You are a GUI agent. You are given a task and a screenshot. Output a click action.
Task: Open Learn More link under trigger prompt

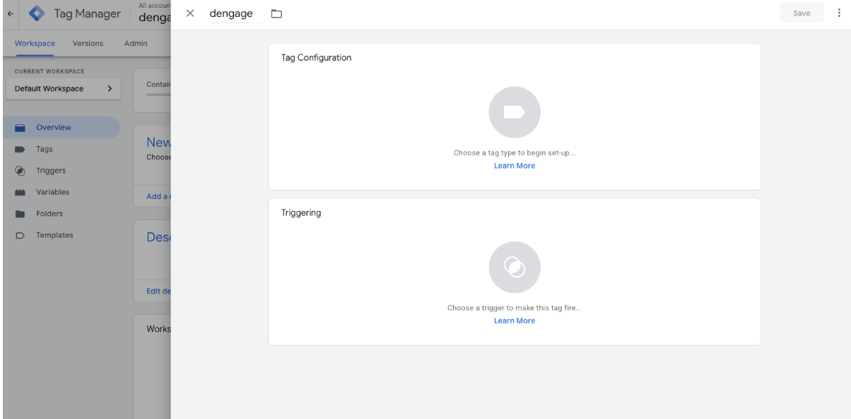coord(515,321)
